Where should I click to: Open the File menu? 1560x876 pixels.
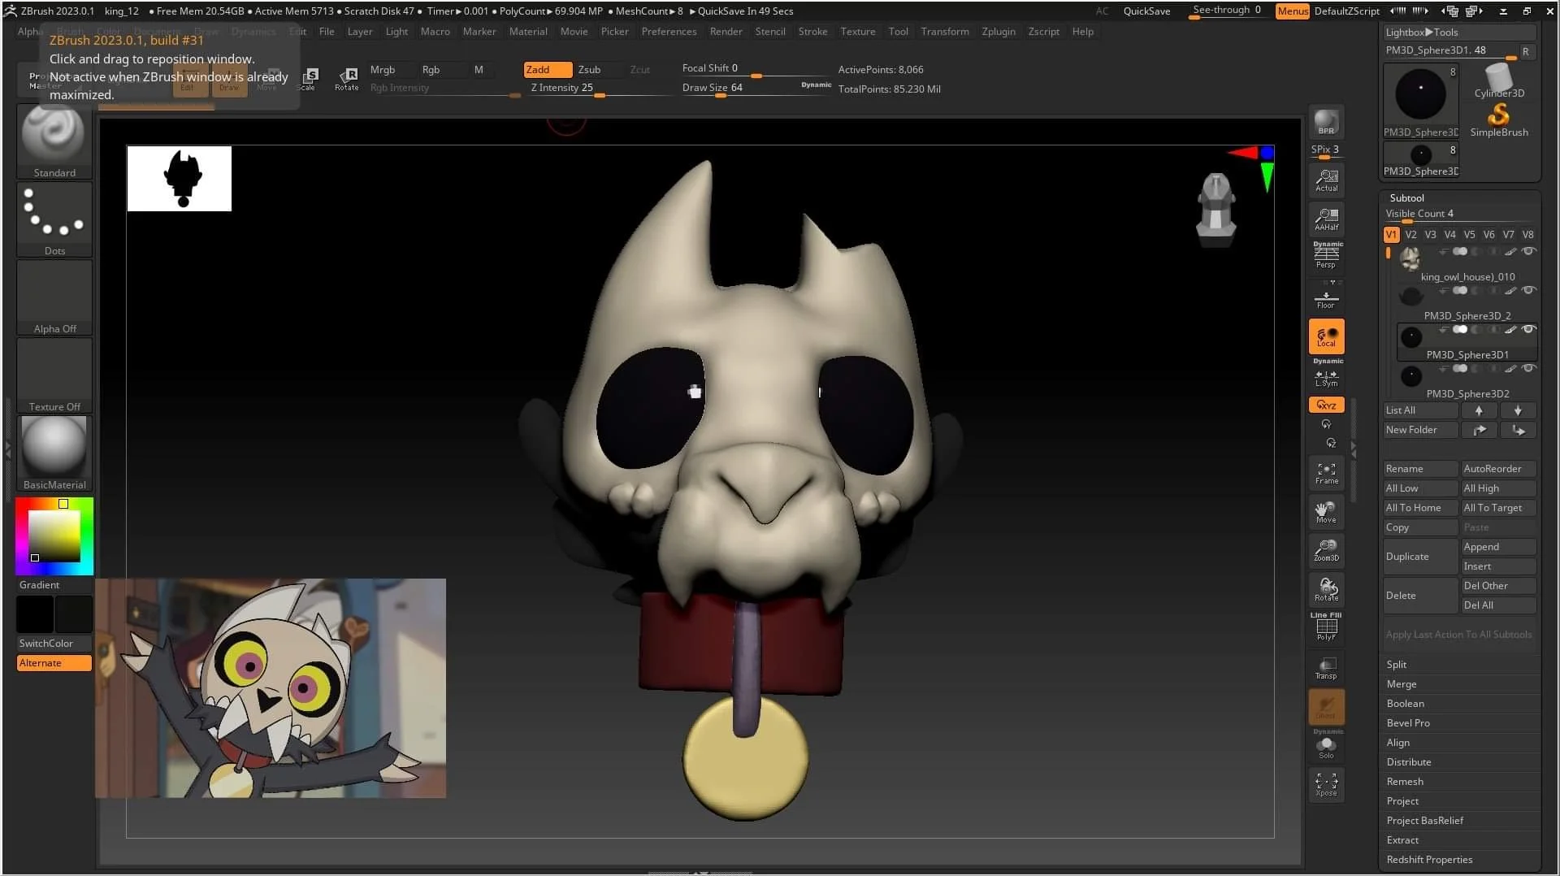pos(327,32)
